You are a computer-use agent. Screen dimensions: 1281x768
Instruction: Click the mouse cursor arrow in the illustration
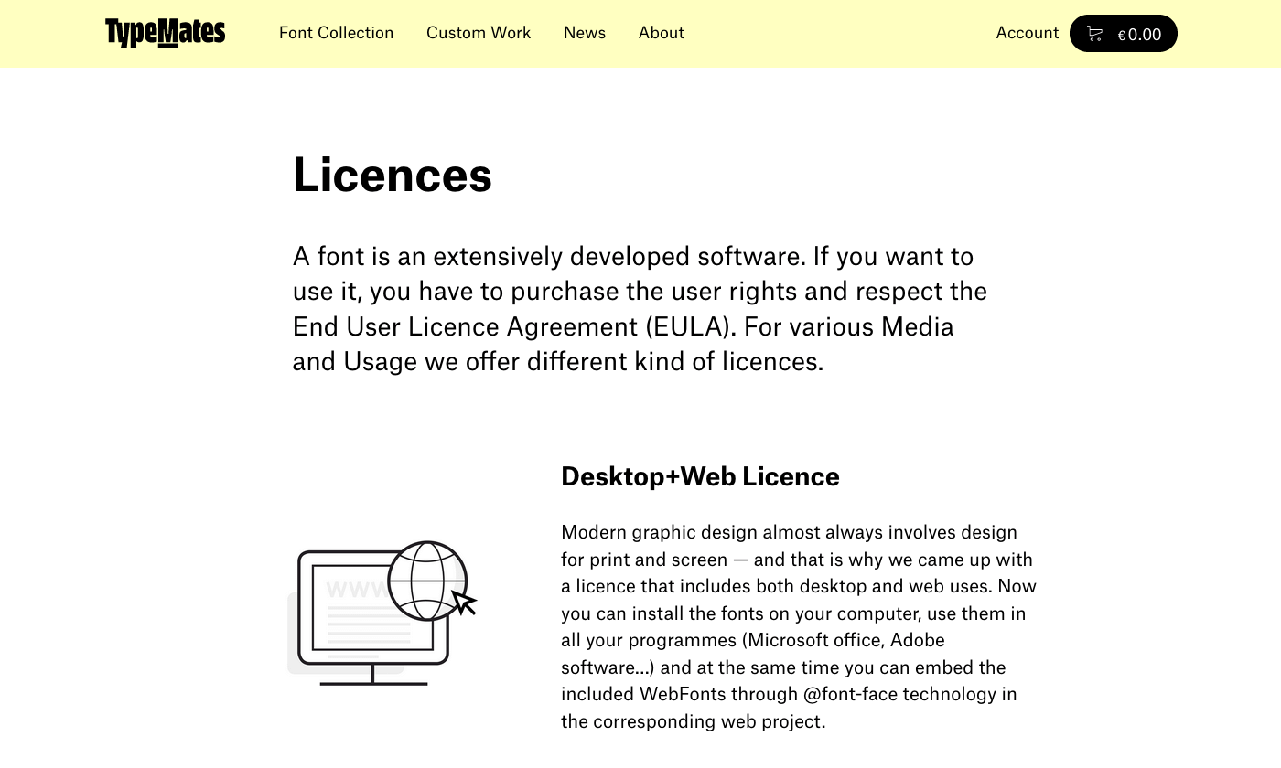click(465, 603)
